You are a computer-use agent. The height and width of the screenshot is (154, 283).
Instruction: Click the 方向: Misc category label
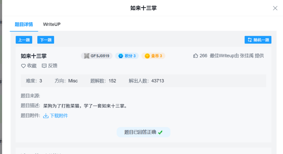tap(66, 81)
